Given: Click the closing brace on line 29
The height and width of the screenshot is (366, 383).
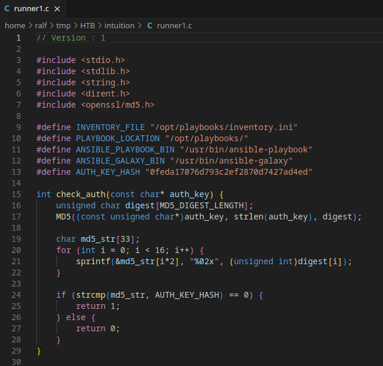Looking at the screenshot, I should (x=39, y=351).
